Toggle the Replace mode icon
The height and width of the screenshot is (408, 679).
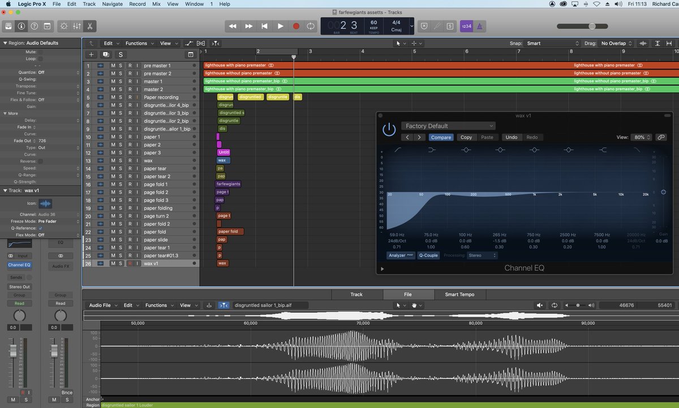[424, 26]
